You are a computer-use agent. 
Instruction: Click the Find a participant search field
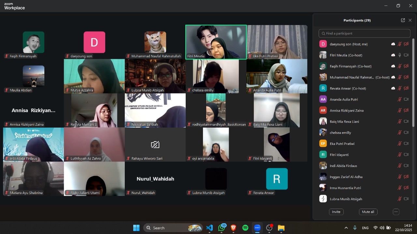(x=364, y=33)
